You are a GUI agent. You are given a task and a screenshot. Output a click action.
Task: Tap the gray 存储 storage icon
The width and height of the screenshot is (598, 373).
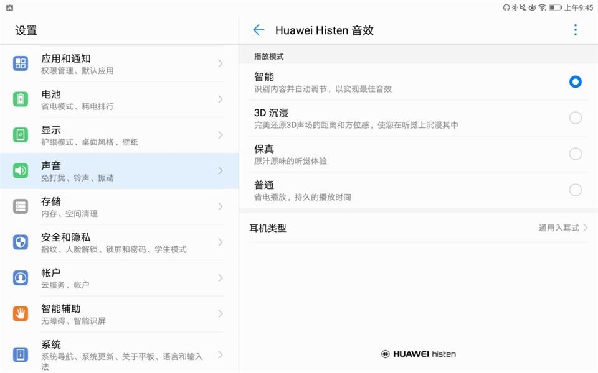21,206
